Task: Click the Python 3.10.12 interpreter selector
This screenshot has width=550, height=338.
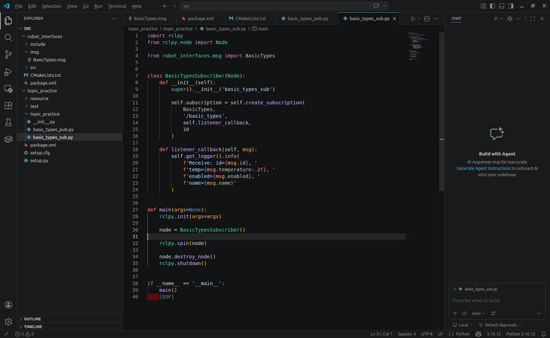Action: tap(521, 334)
